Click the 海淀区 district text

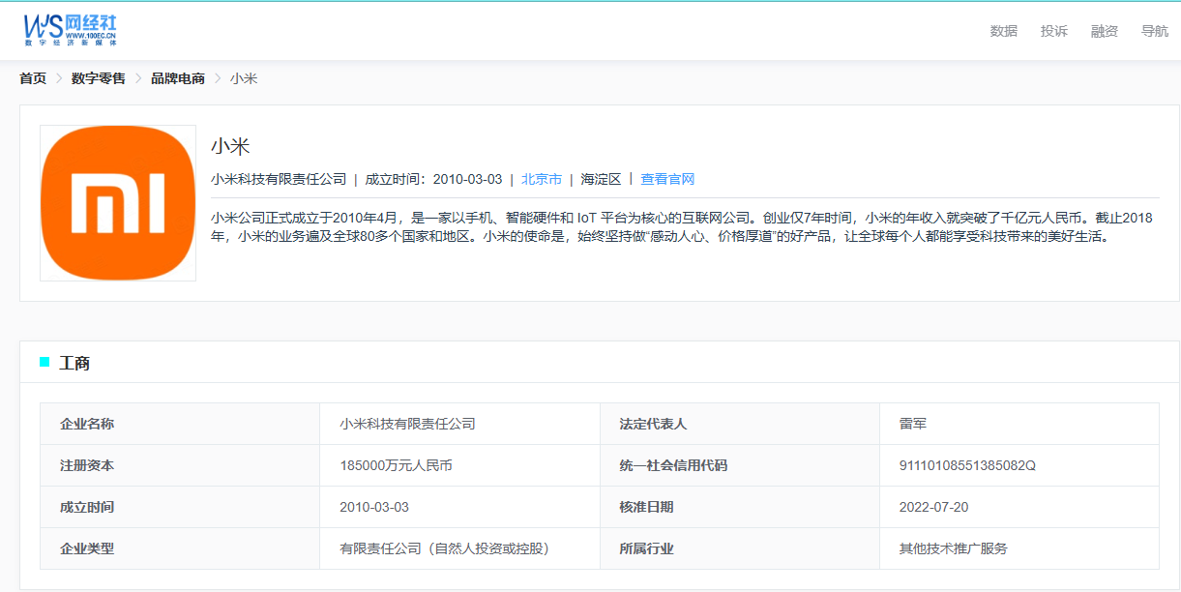[x=602, y=179]
